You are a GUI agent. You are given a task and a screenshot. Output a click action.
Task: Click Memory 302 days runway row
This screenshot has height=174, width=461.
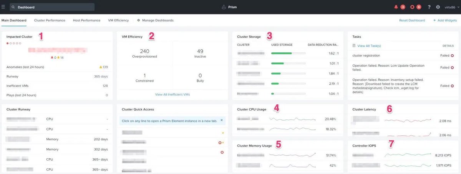point(57,149)
